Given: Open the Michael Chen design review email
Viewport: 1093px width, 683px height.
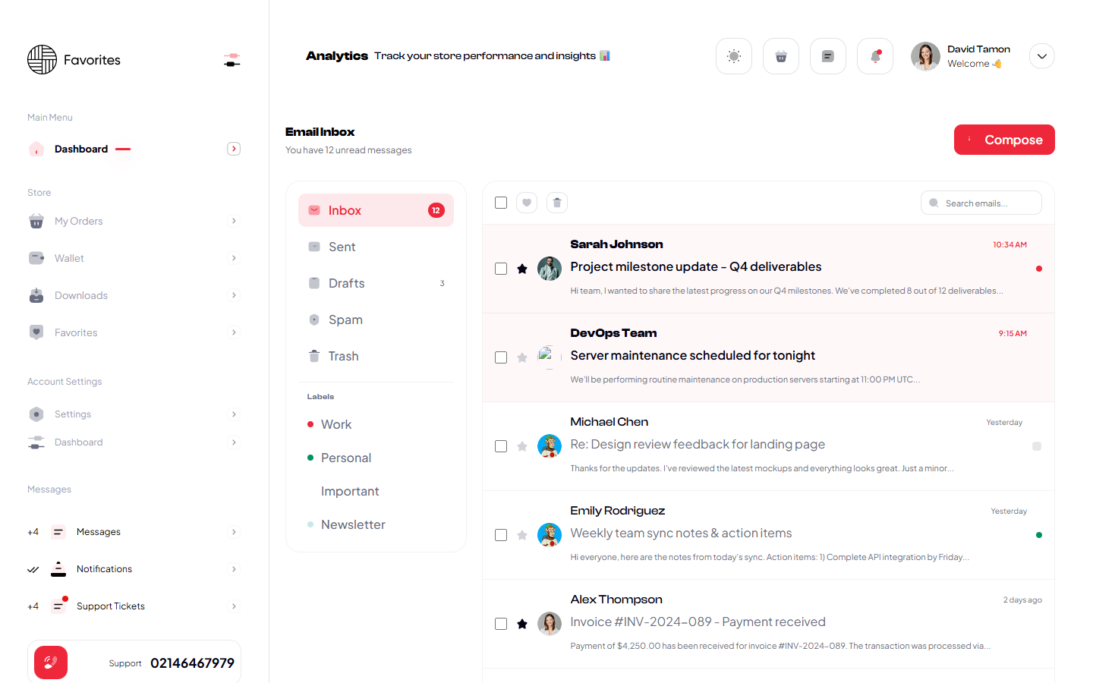Looking at the screenshot, I should 697,445.
